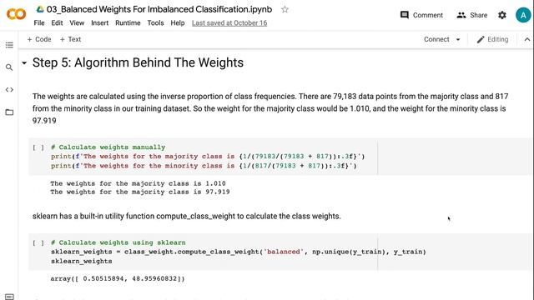Click the Share button

tap(472, 15)
